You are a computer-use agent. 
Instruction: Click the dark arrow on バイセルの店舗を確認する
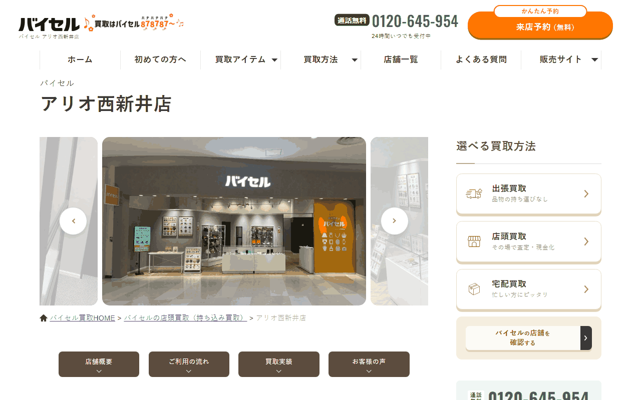[x=586, y=338]
